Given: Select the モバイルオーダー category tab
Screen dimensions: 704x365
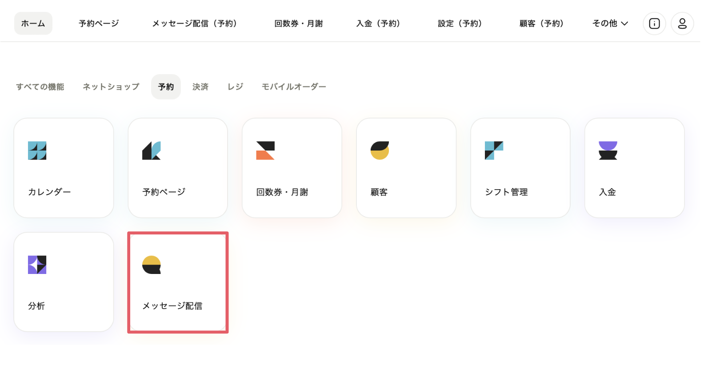Looking at the screenshot, I should pyautogui.click(x=294, y=87).
